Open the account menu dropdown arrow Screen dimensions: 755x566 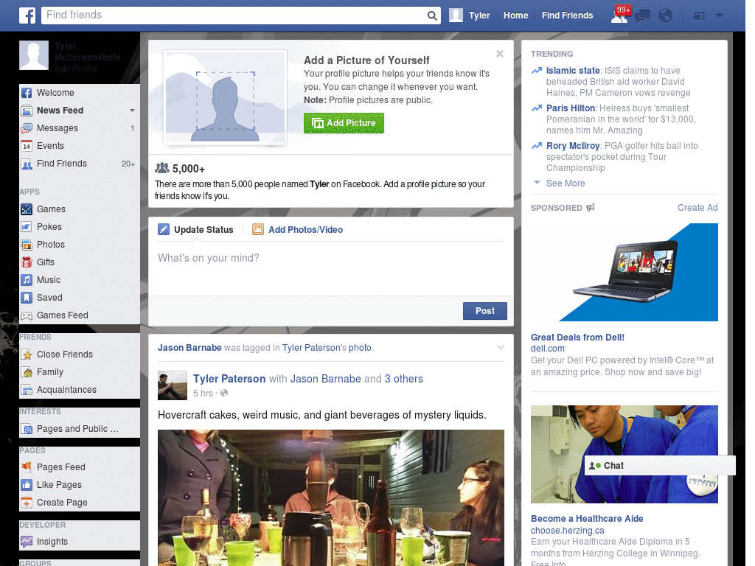[x=719, y=16]
